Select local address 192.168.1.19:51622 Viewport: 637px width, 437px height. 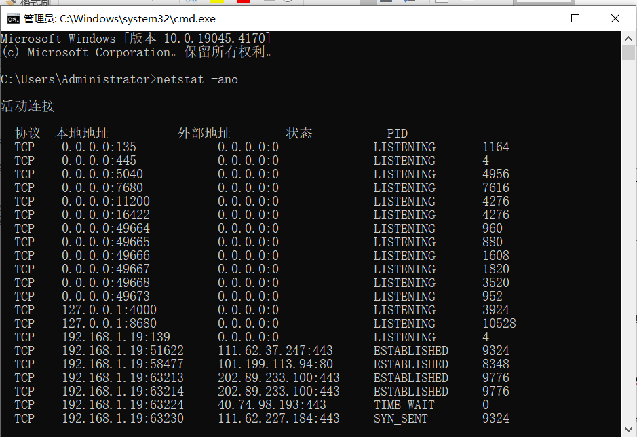click(x=123, y=351)
